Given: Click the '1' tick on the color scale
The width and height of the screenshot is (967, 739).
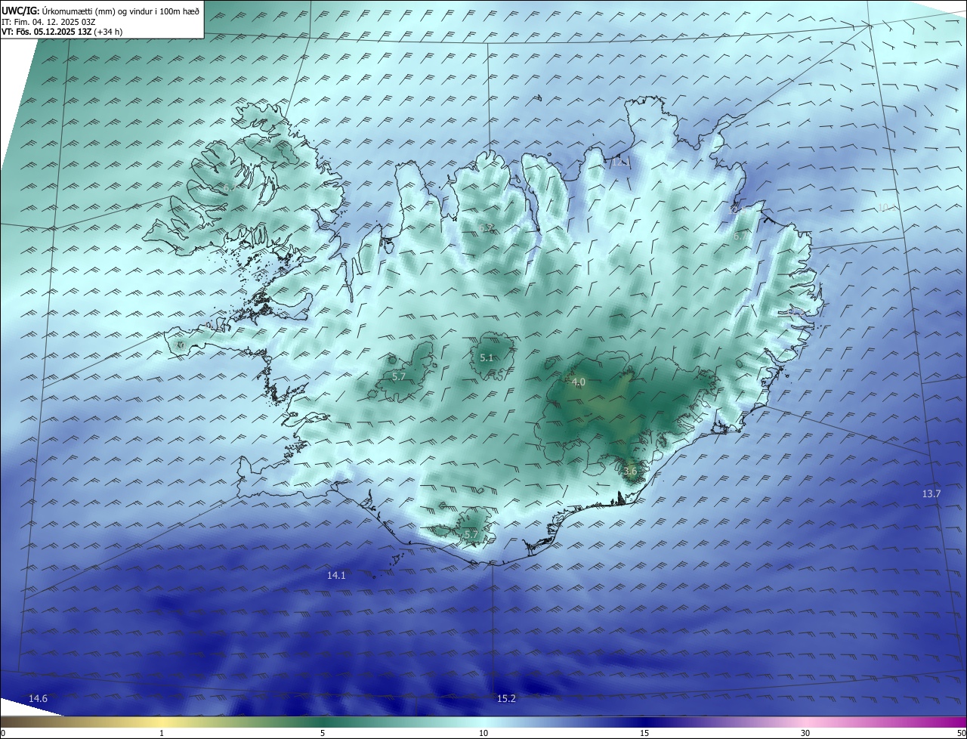Looking at the screenshot, I should click(162, 733).
